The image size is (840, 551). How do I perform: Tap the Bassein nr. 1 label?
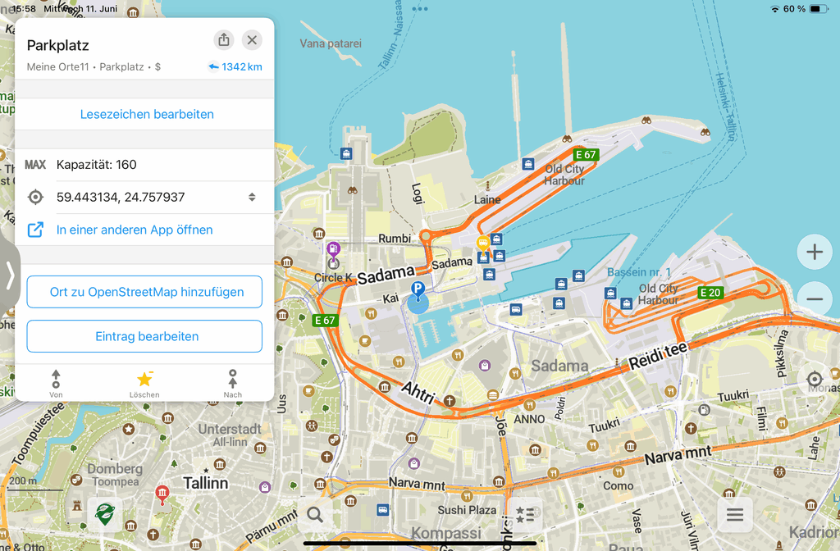[638, 272]
